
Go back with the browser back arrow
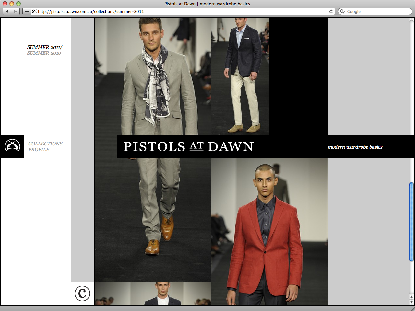coord(7,11)
